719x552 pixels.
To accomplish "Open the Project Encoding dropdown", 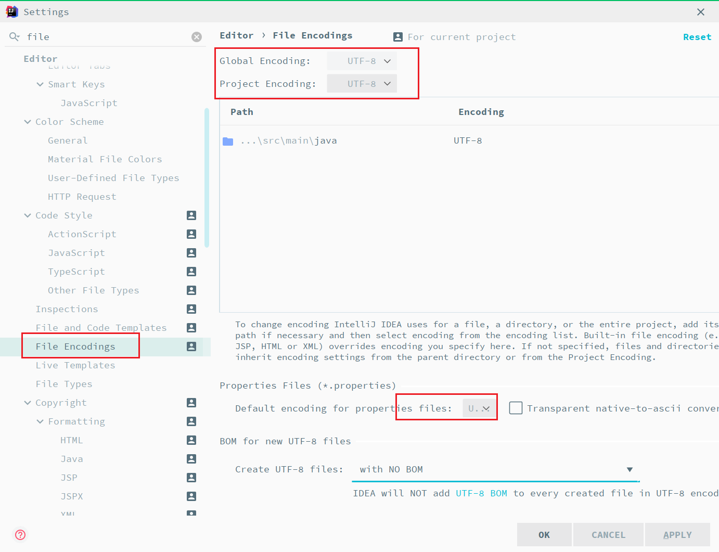I will (362, 84).
